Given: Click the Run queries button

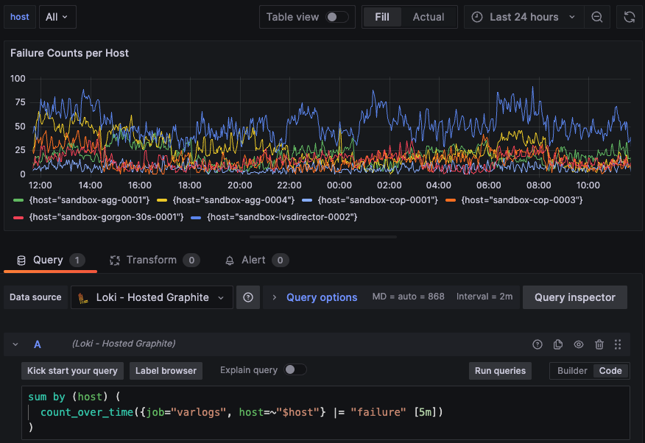Looking at the screenshot, I should pos(500,371).
